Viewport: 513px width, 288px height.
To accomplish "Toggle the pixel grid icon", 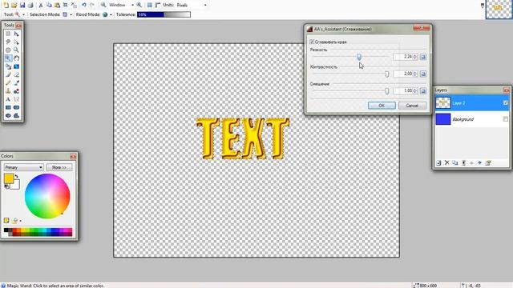I will point(150,5).
